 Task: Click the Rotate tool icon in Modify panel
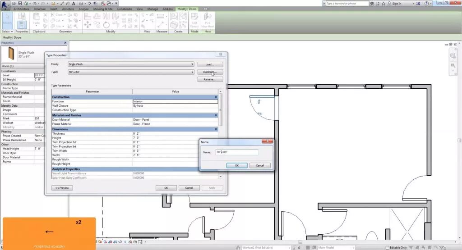106,25
